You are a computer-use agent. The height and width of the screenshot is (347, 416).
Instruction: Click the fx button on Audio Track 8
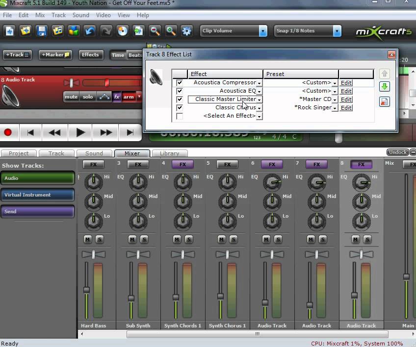tap(117, 97)
